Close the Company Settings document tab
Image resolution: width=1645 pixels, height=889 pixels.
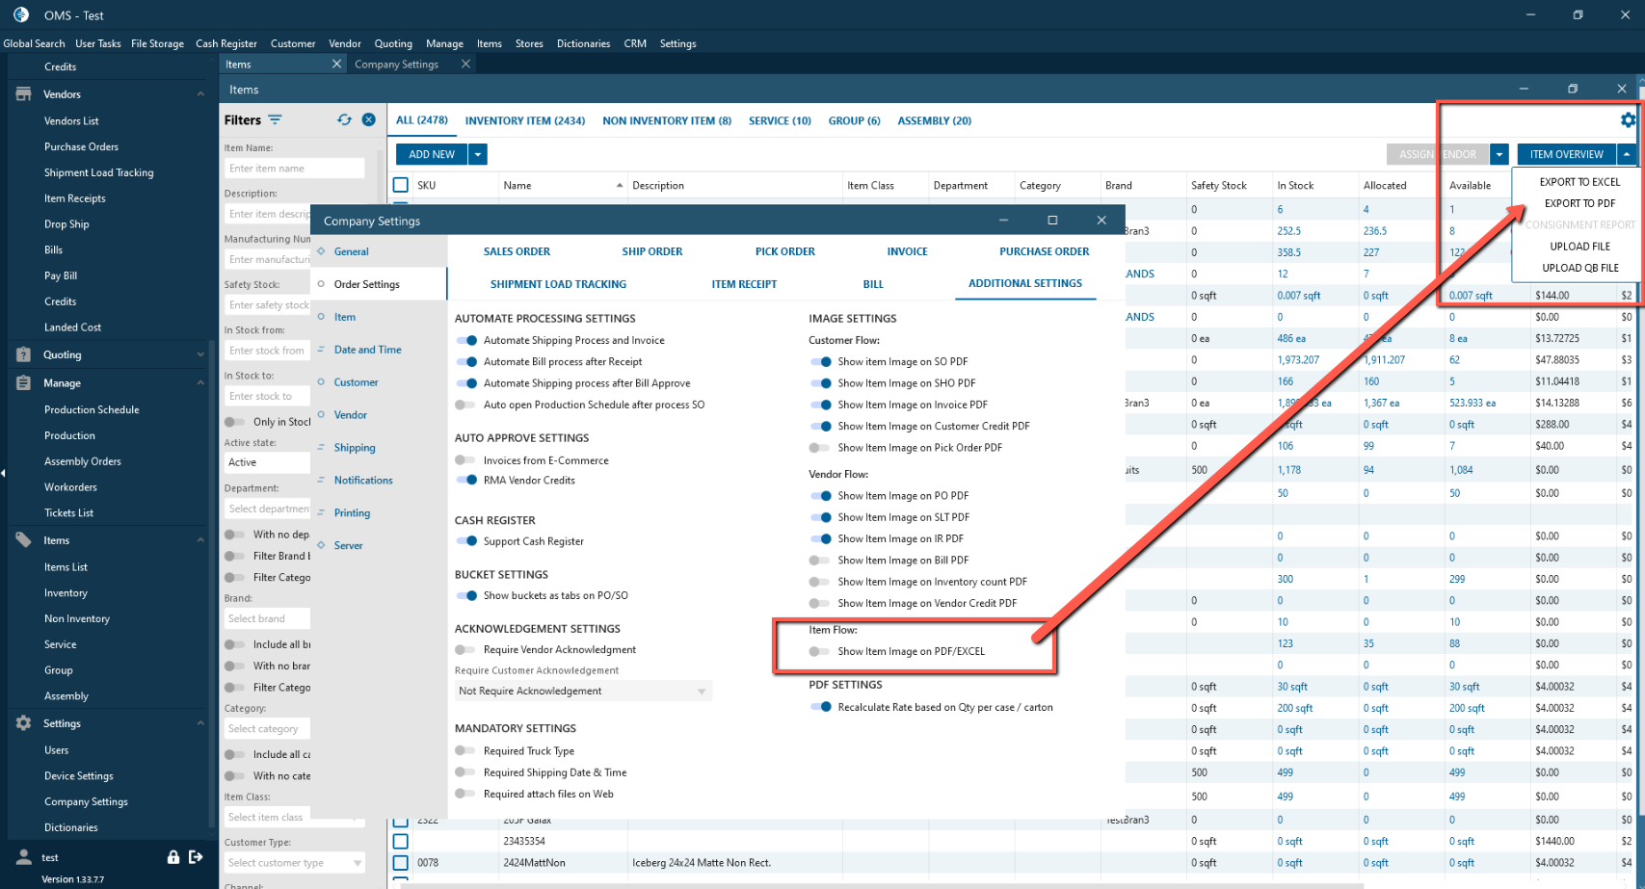click(x=465, y=65)
